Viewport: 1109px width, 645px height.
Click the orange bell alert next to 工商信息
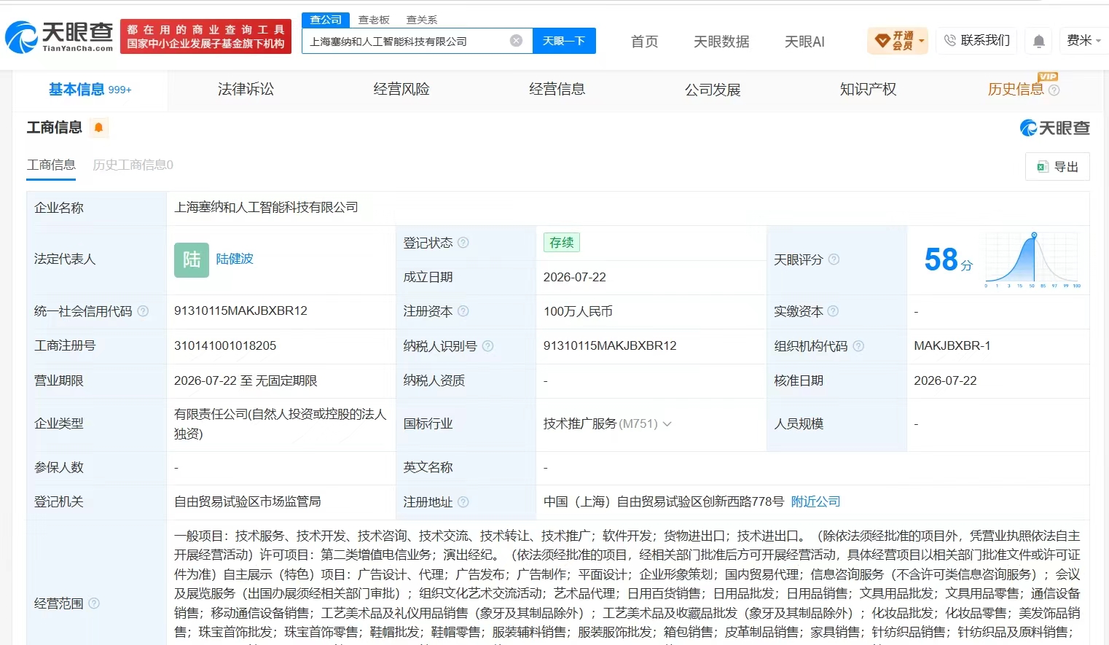98,128
